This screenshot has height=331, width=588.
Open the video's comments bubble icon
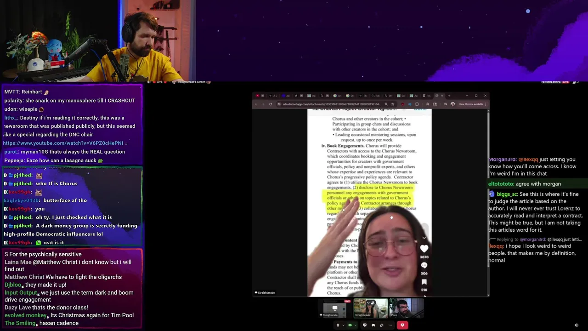tap(424, 265)
